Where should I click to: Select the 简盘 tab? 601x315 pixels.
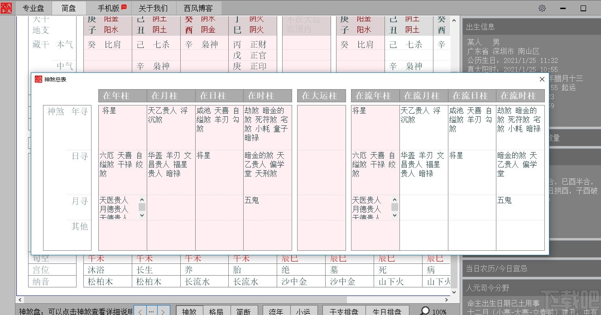click(69, 8)
